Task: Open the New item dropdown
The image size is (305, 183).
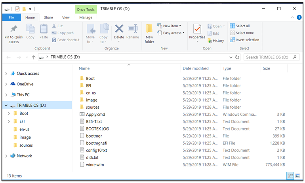Action: (x=169, y=26)
